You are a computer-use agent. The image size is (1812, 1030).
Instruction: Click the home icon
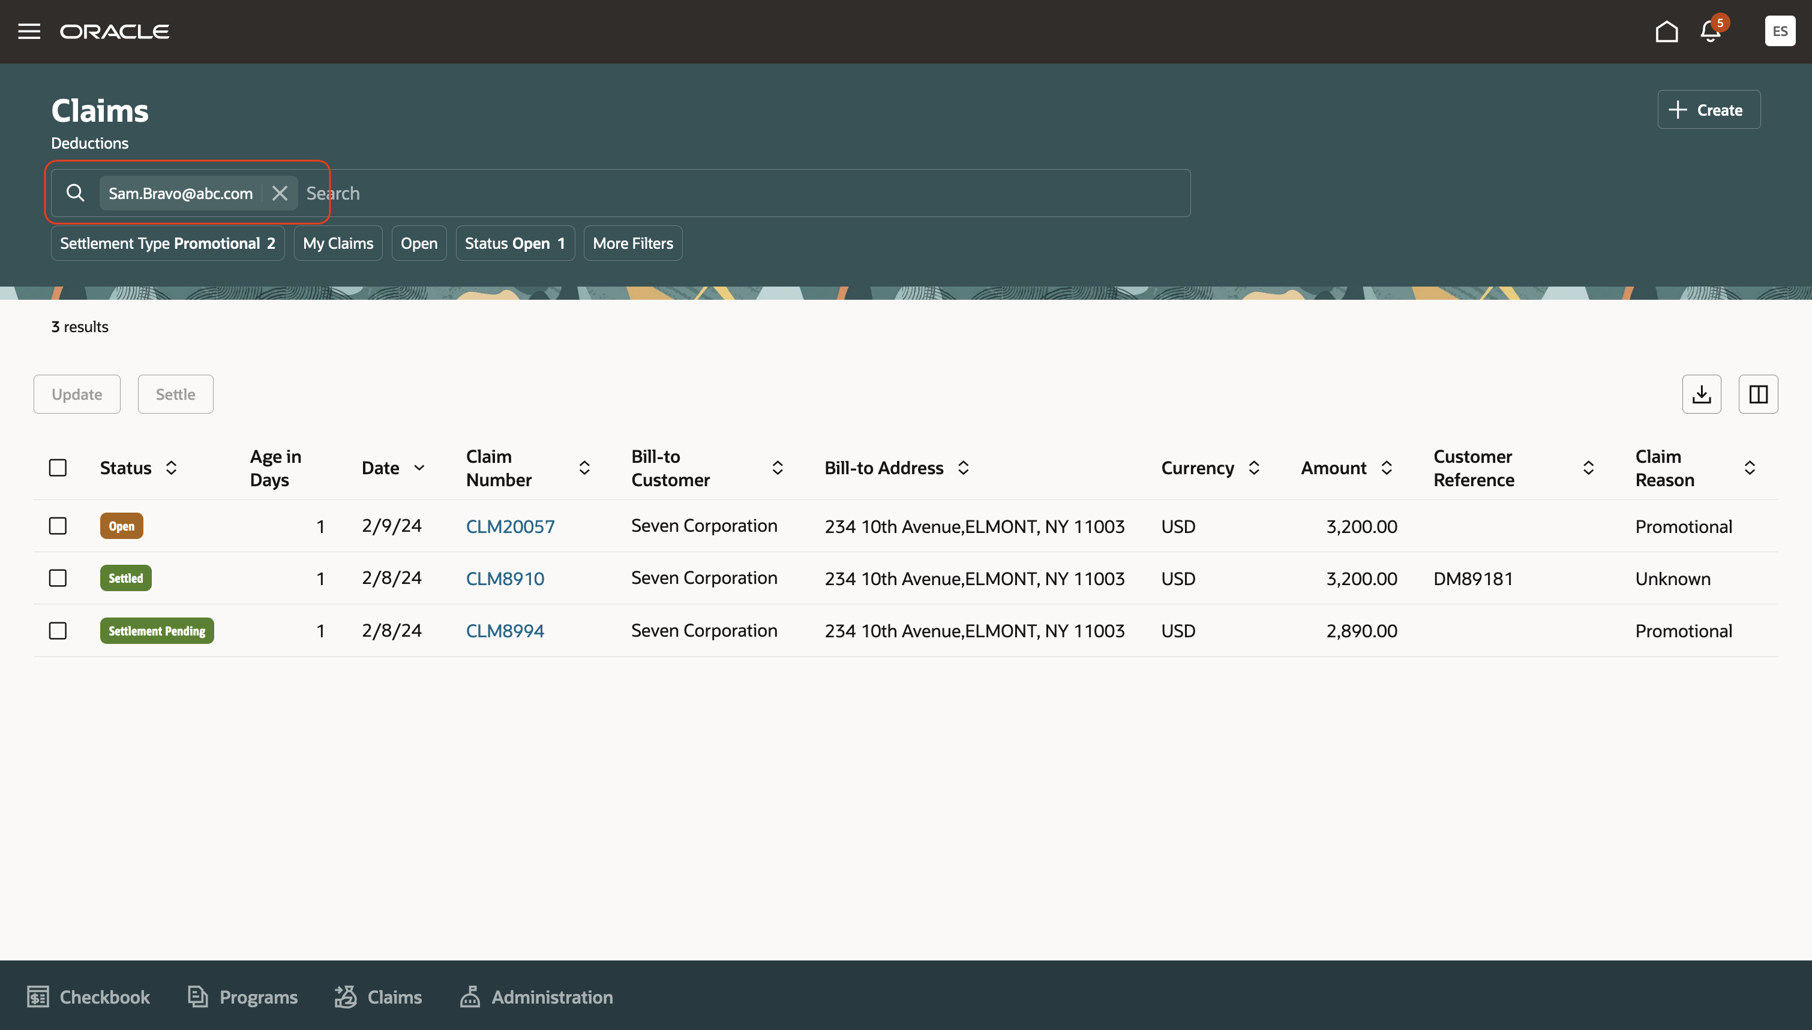coord(1667,31)
